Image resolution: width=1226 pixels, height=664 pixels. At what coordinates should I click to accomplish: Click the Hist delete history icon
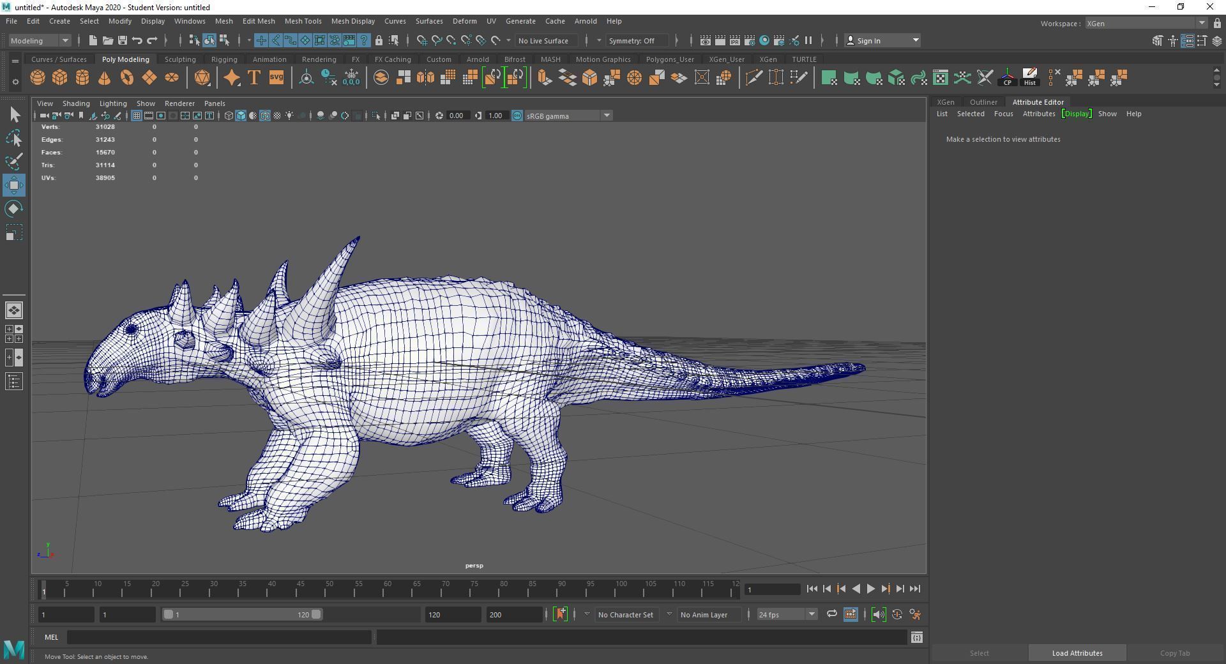(1029, 78)
